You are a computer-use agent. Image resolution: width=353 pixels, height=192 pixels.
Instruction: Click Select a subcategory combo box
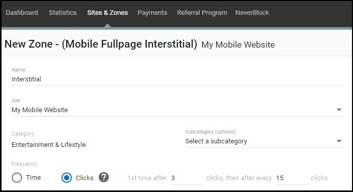click(x=264, y=141)
